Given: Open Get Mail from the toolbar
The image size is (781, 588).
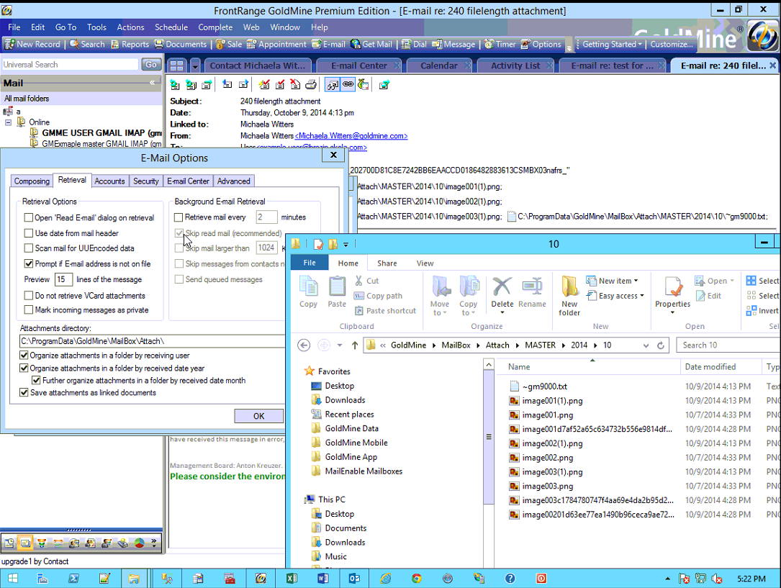Looking at the screenshot, I should 371,44.
